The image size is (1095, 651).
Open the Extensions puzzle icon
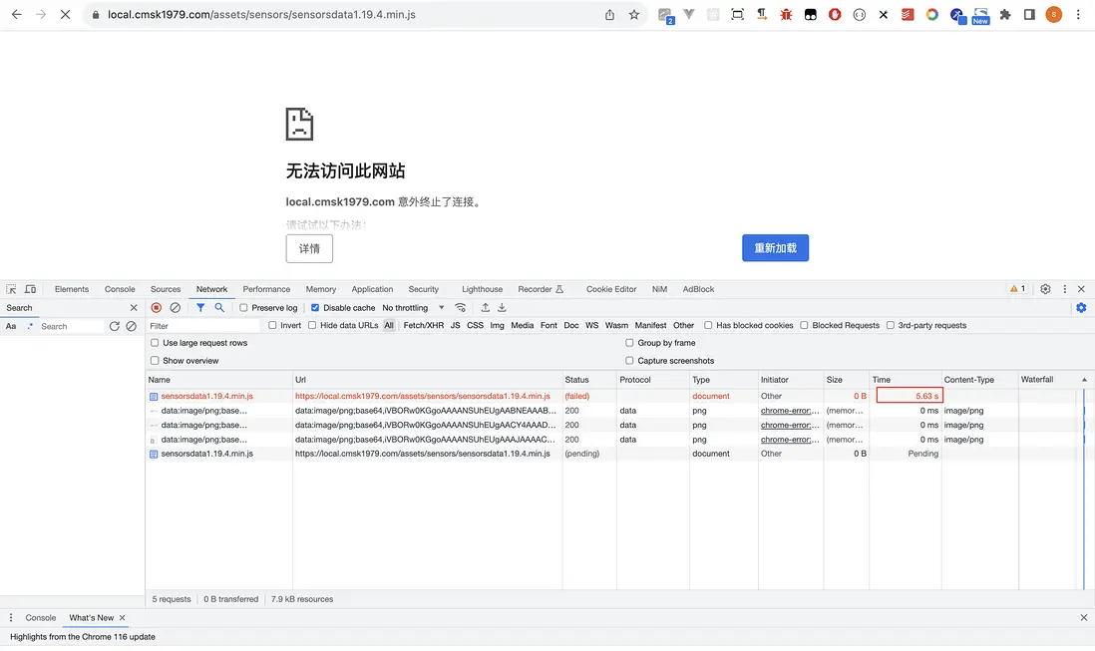click(x=1005, y=15)
